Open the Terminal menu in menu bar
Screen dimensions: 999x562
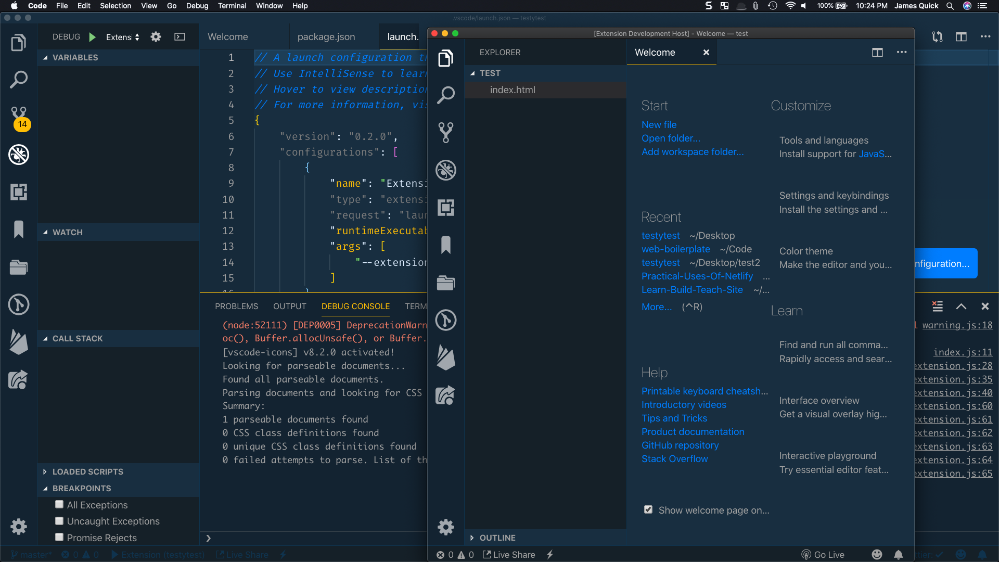tap(232, 6)
